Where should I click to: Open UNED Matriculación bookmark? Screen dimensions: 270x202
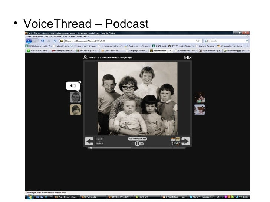point(39,46)
